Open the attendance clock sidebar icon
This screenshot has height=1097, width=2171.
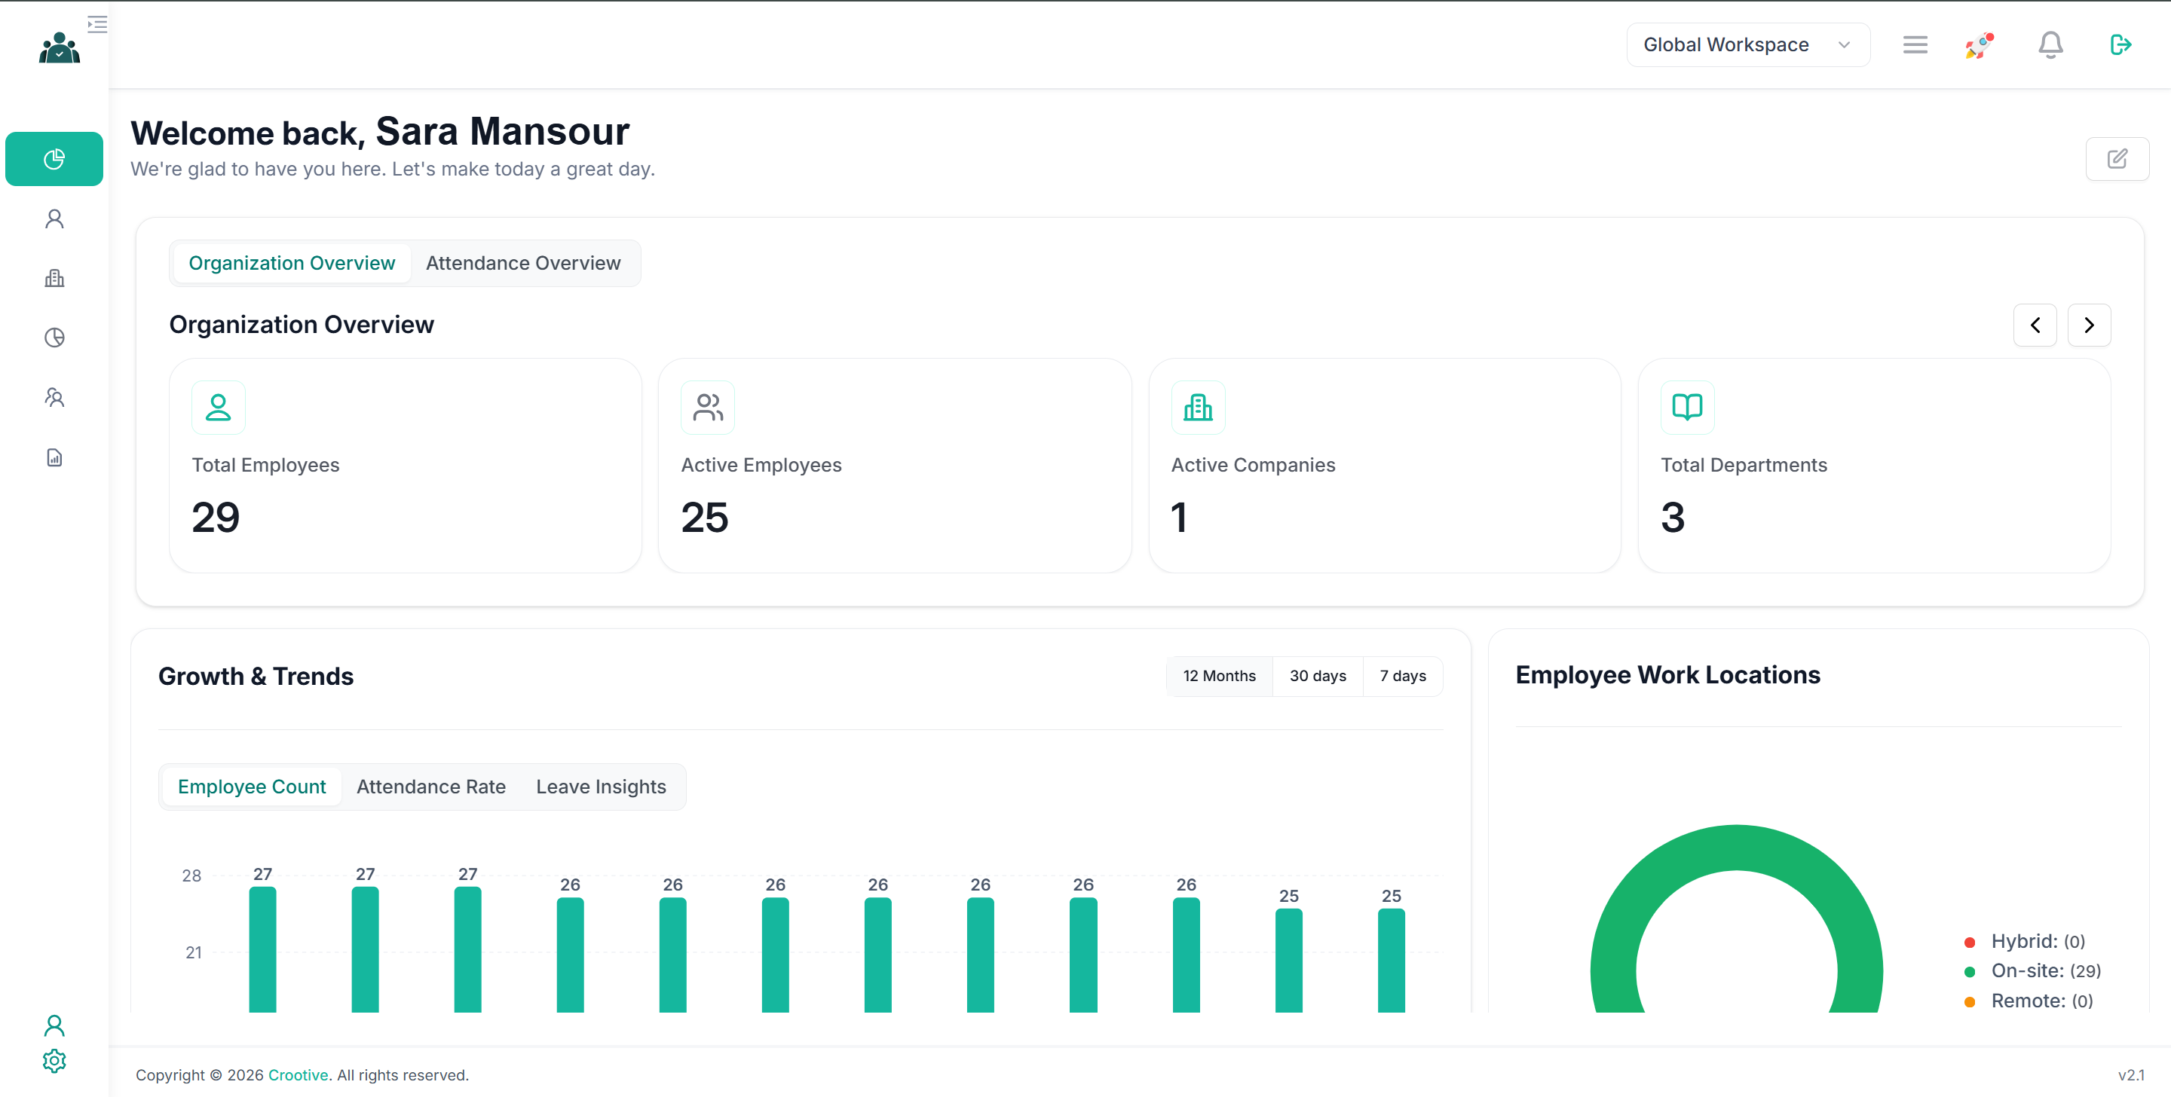[54, 338]
